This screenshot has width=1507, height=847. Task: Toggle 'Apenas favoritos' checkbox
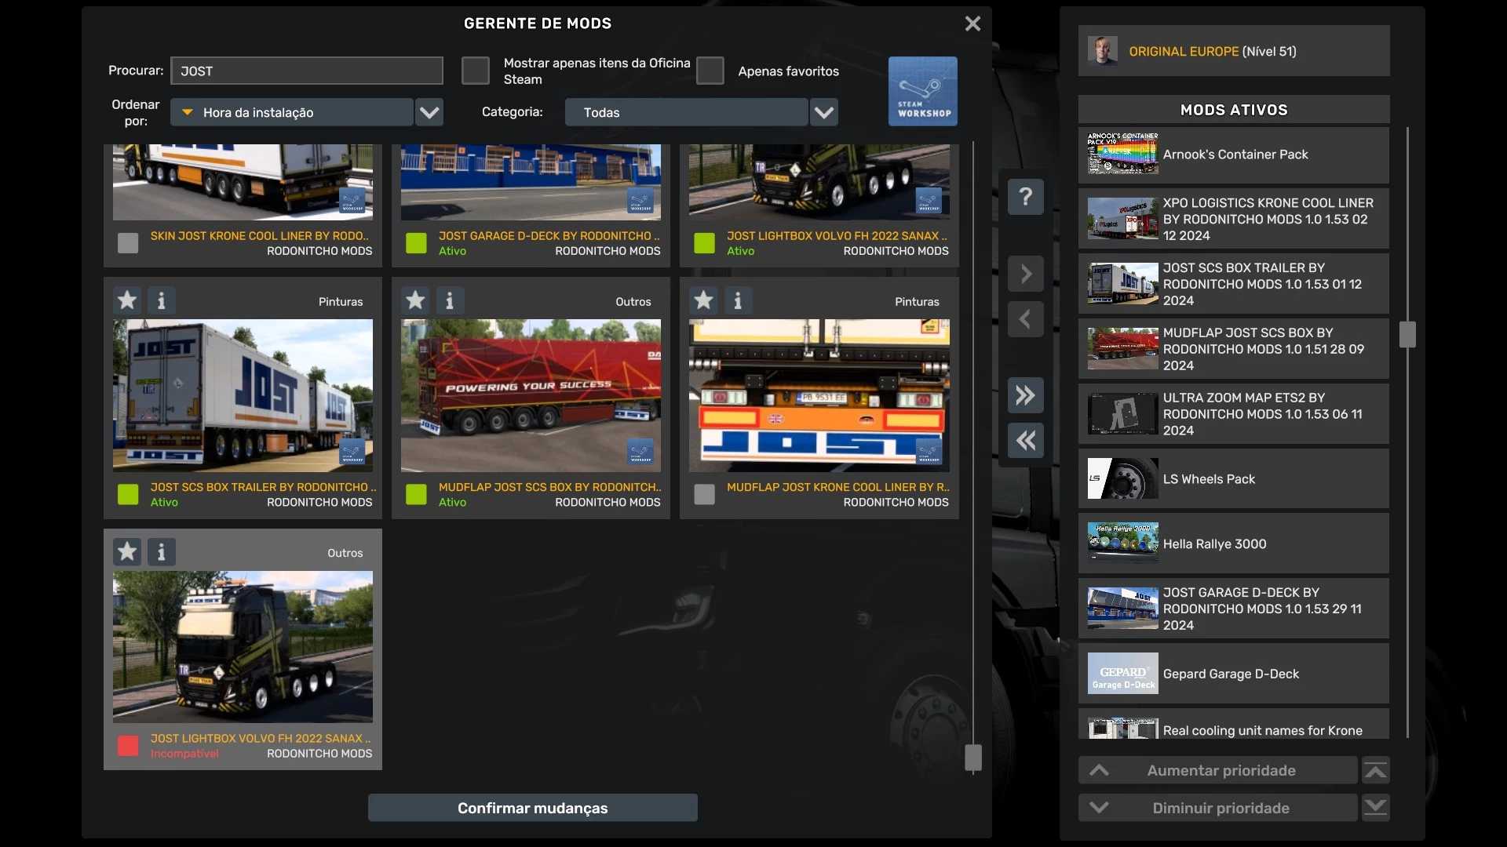(x=710, y=71)
